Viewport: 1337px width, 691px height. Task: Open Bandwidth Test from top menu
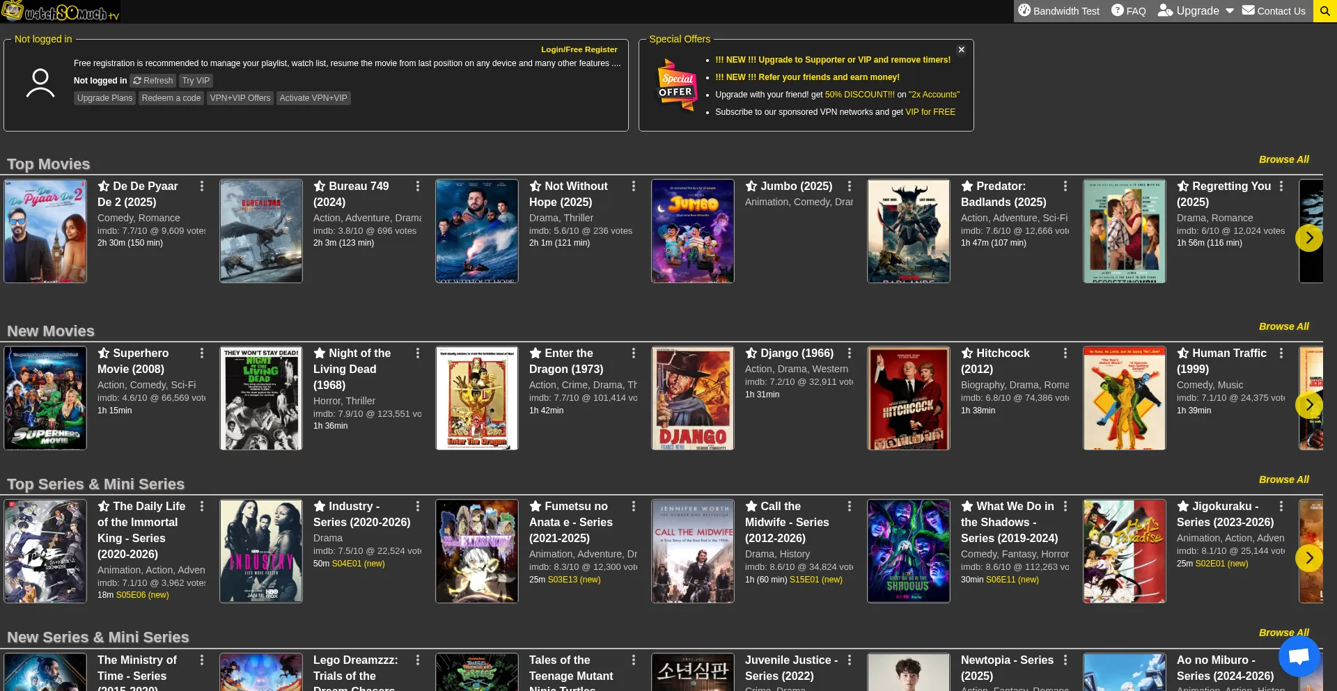tap(1058, 11)
